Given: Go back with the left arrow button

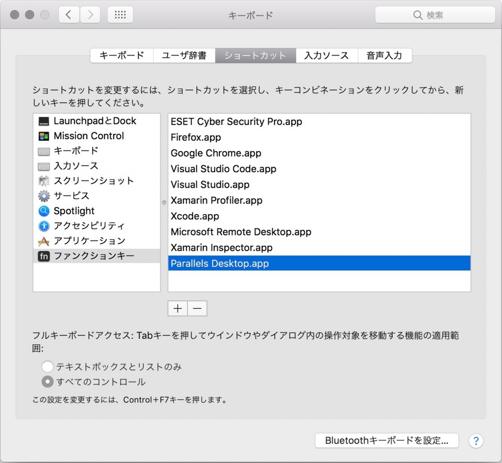Looking at the screenshot, I should click(x=69, y=15).
